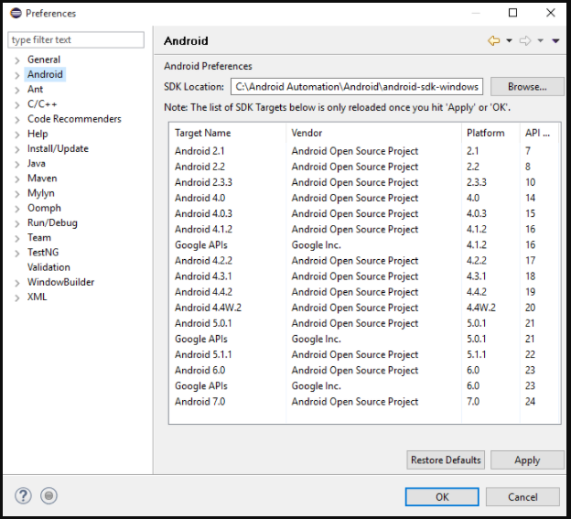The width and height of the screenshot is (571, 519).
Task: Select the Android 4.0.3 target row
Action: 364,213
